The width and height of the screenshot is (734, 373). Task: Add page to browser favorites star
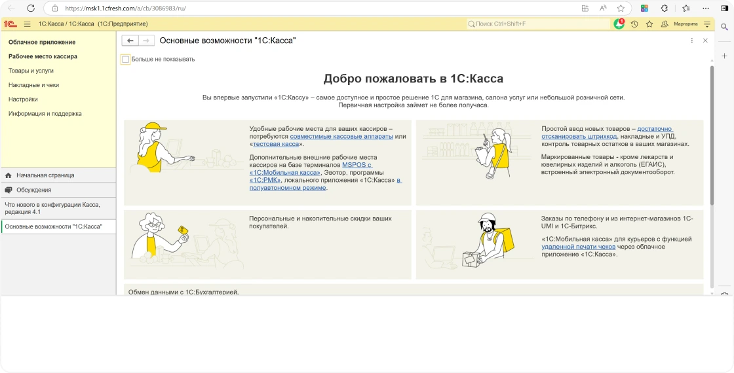[621, 8]
